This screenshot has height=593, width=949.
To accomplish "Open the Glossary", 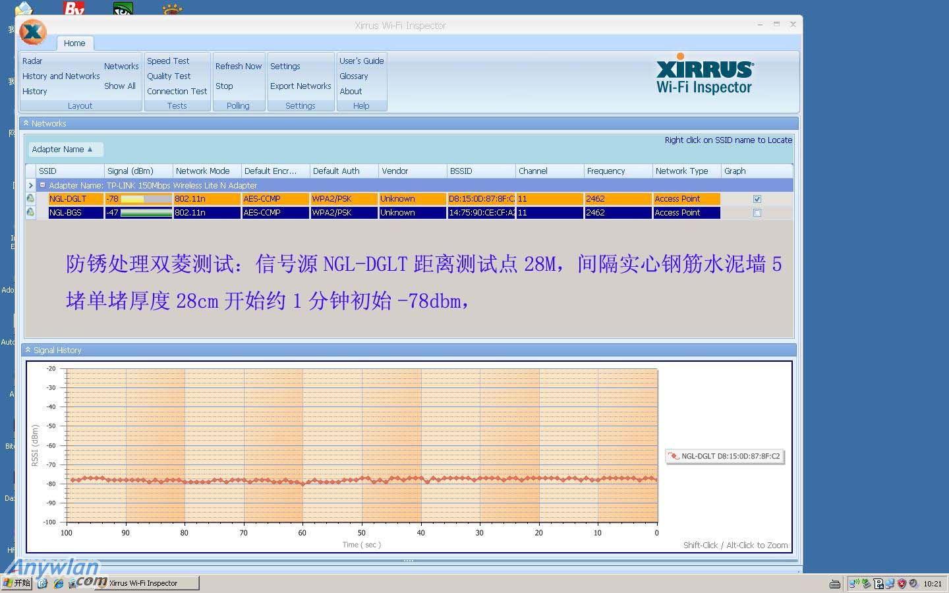I will click(x=354, y=76).
